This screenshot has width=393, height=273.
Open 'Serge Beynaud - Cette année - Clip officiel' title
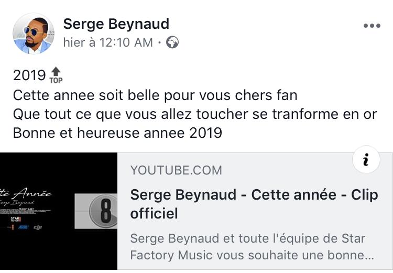click(x=254, y=204)
